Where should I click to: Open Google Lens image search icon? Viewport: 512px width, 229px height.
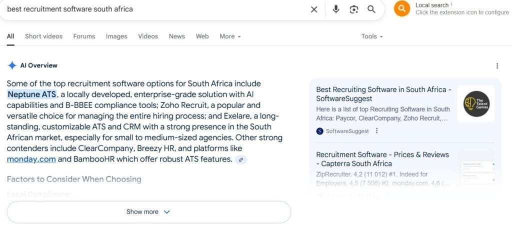354,9
